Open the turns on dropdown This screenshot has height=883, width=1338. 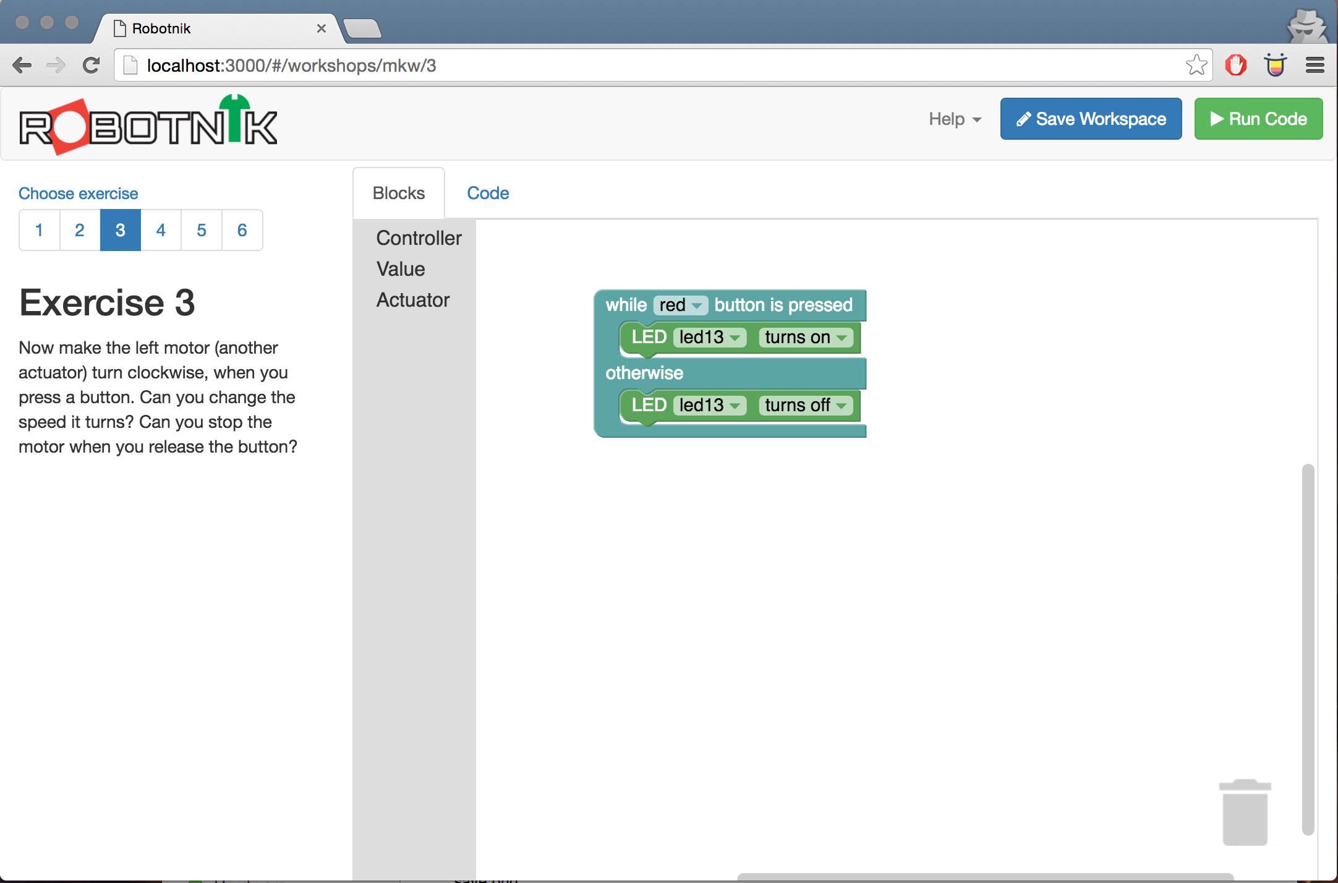coord(806,338)
